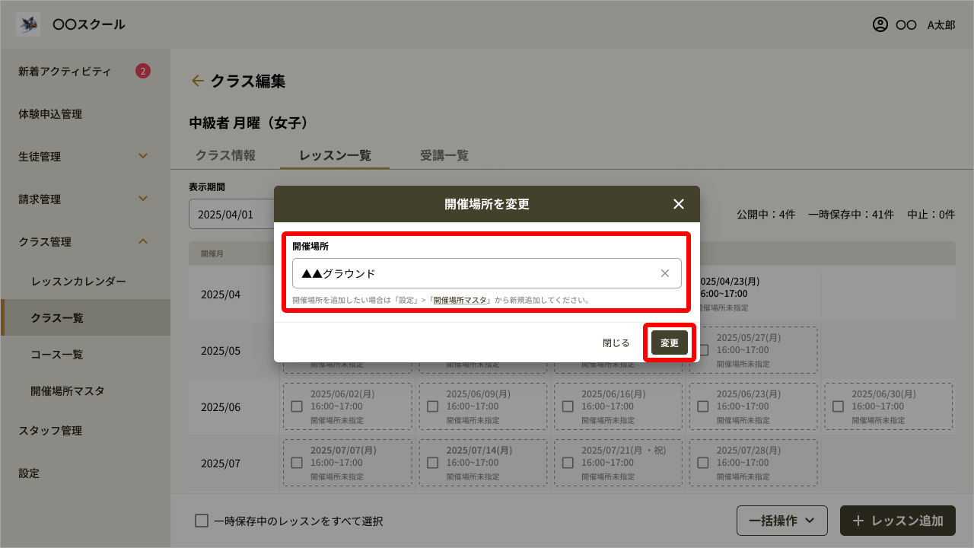
Task: Switch to the クラス情報 tab
Action: [225, 155]
